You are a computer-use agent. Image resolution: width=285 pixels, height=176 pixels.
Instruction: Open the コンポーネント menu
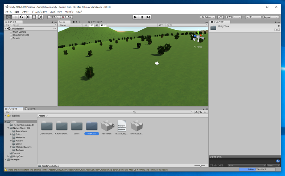tap(56, 12)
